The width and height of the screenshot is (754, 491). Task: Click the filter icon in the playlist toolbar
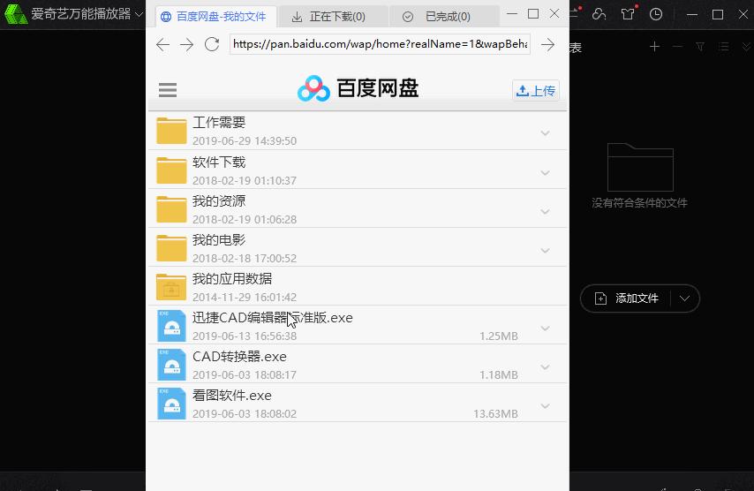pos(701,47)
